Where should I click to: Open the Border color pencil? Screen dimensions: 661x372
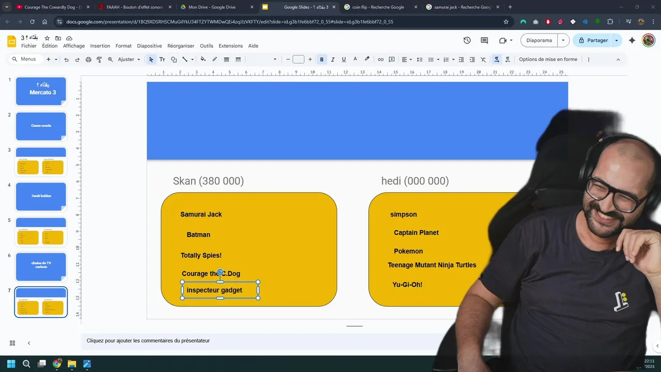[215, 59]
